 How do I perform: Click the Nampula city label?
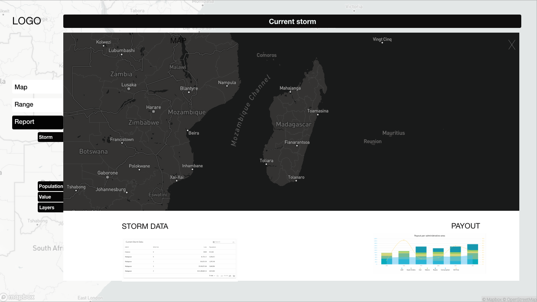(227, 82)
